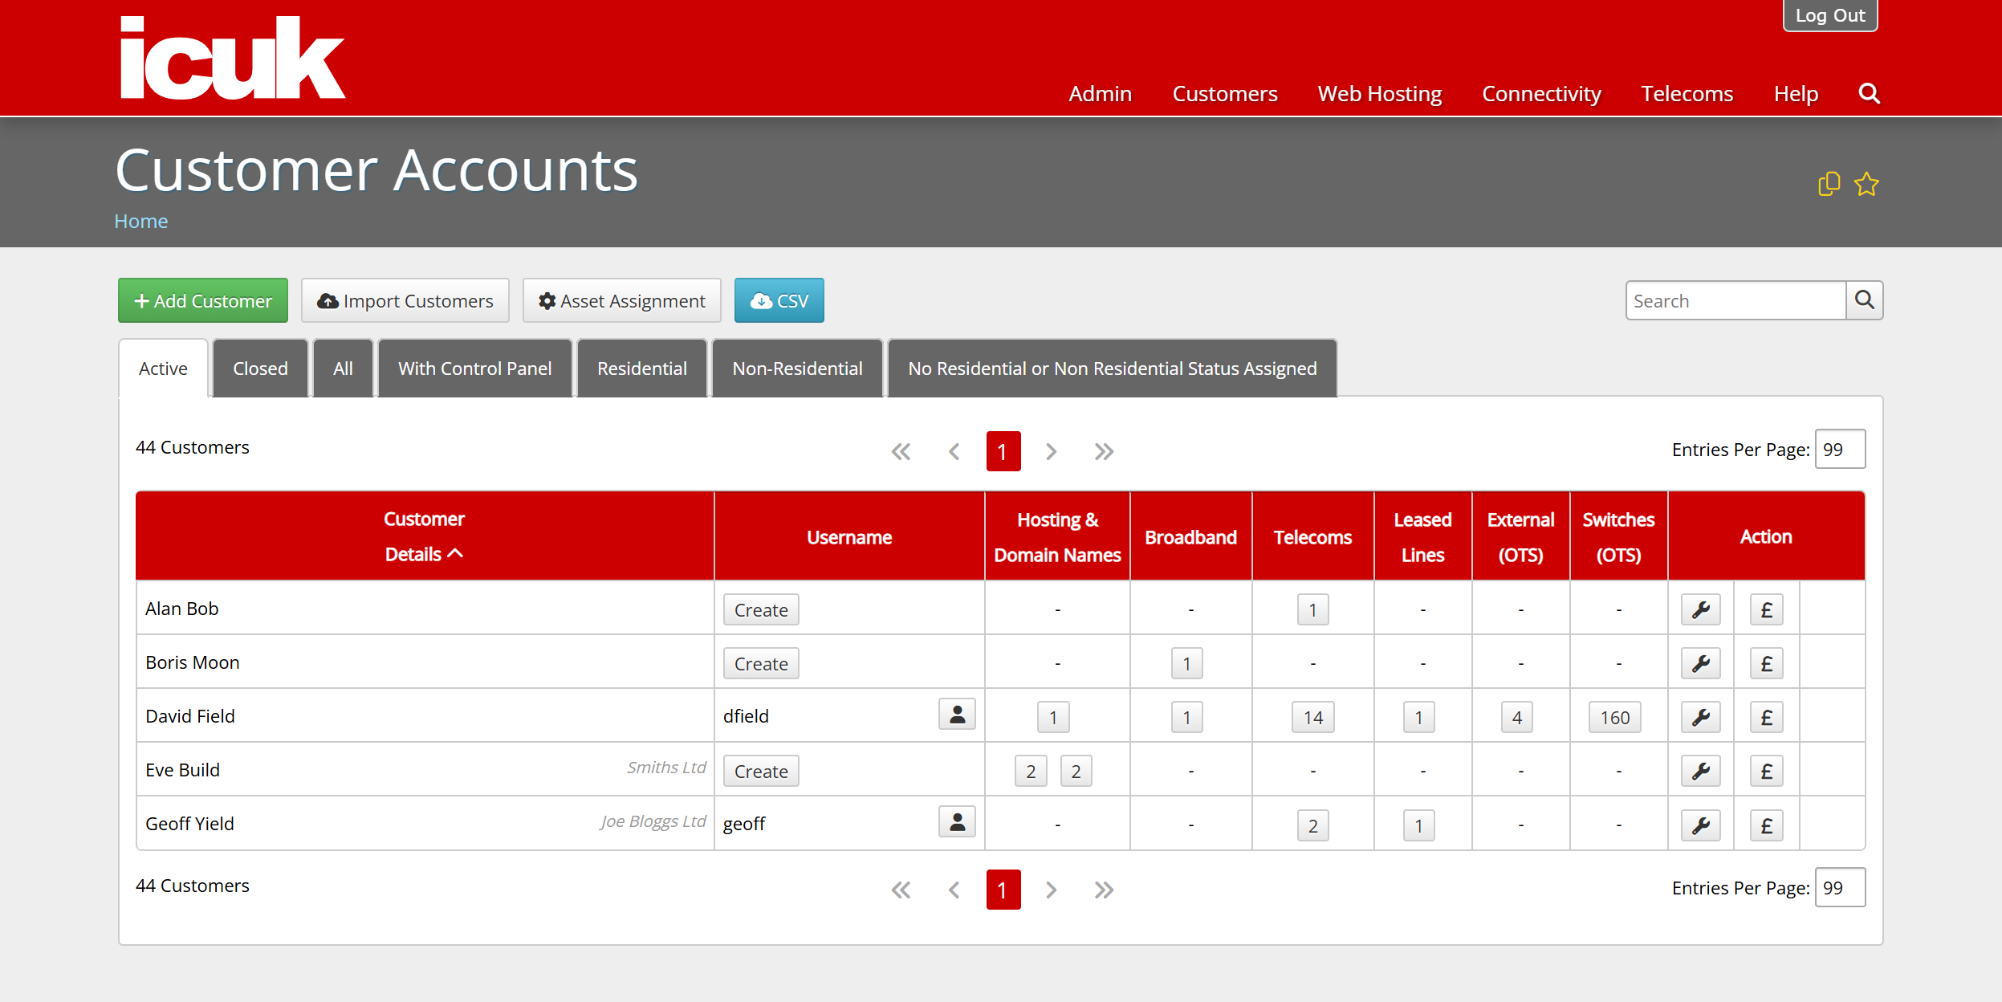This screenshot has height=1002, width=2002.
Task: Click the Asset Assignment button
Action: [x=622, y=300]
